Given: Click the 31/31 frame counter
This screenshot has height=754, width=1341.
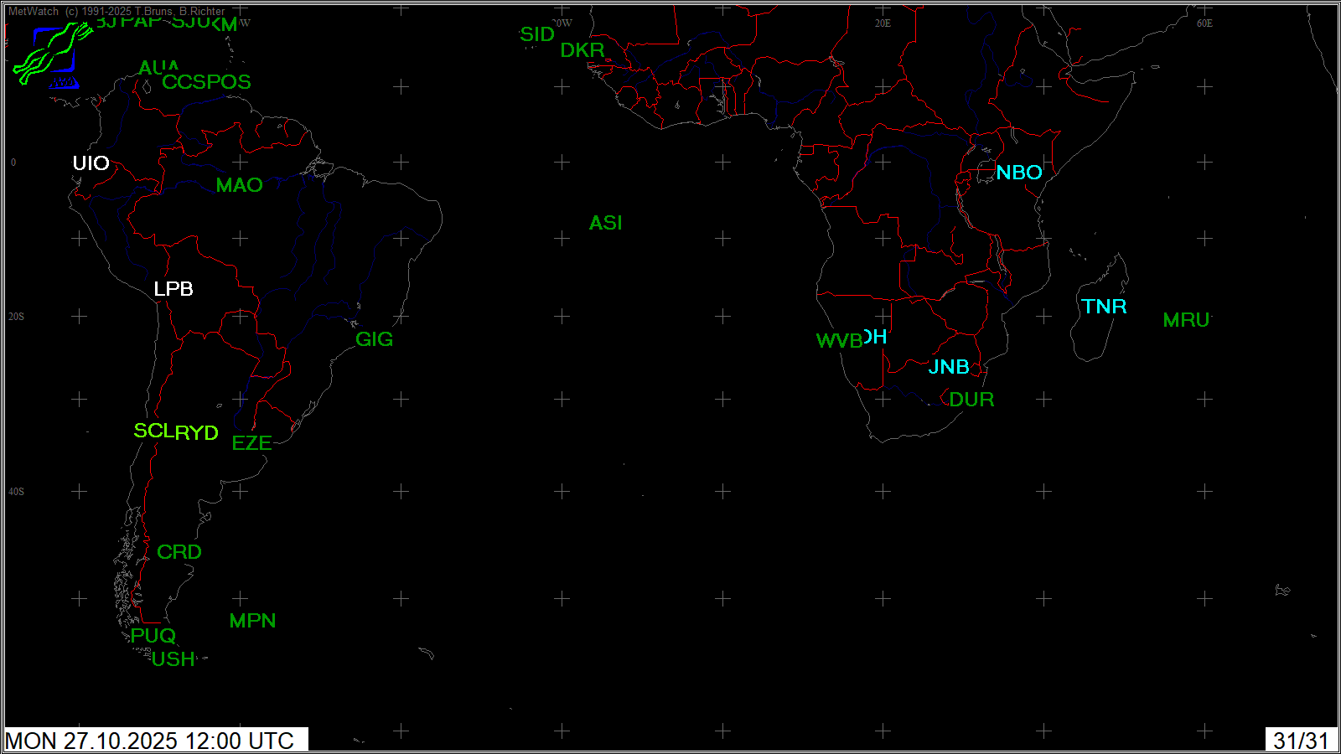Looking at the screenshot, I should [1300, 741].
